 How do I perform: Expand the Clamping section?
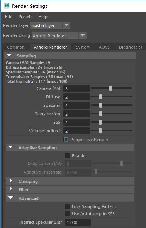[11, 181]
